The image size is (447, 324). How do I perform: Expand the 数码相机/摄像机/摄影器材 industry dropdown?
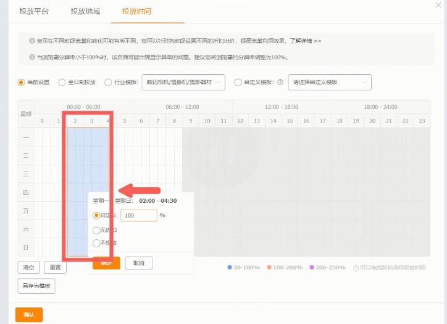pyautogui.click(x=183, y=82)
